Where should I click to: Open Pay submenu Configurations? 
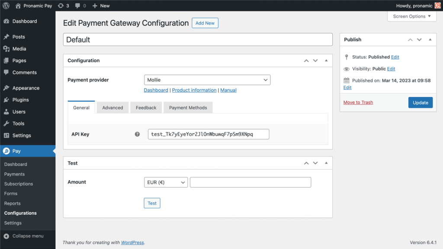(20, 213)
